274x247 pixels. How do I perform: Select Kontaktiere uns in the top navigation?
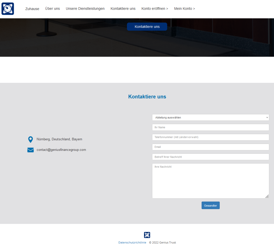[x=123, y=9]
